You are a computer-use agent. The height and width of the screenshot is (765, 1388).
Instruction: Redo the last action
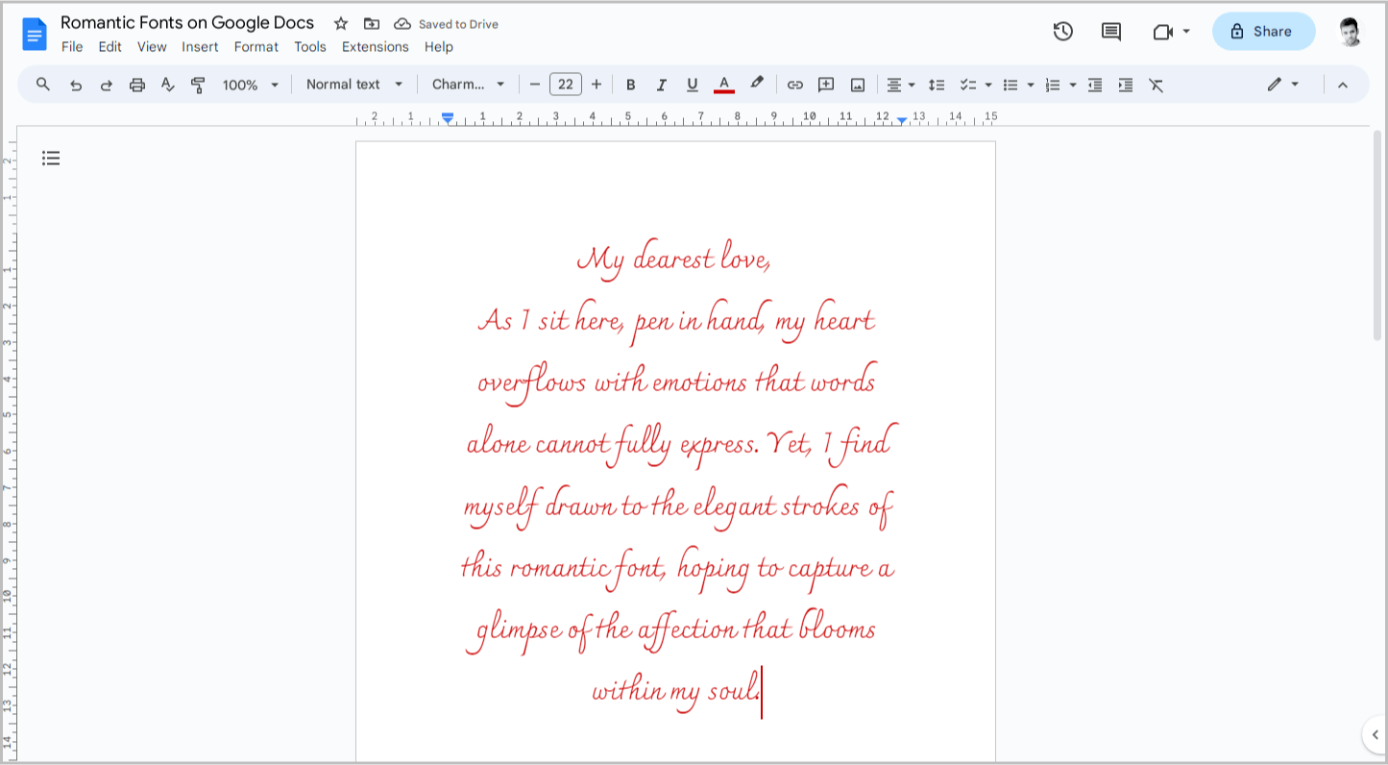click(x=107, y=85)
